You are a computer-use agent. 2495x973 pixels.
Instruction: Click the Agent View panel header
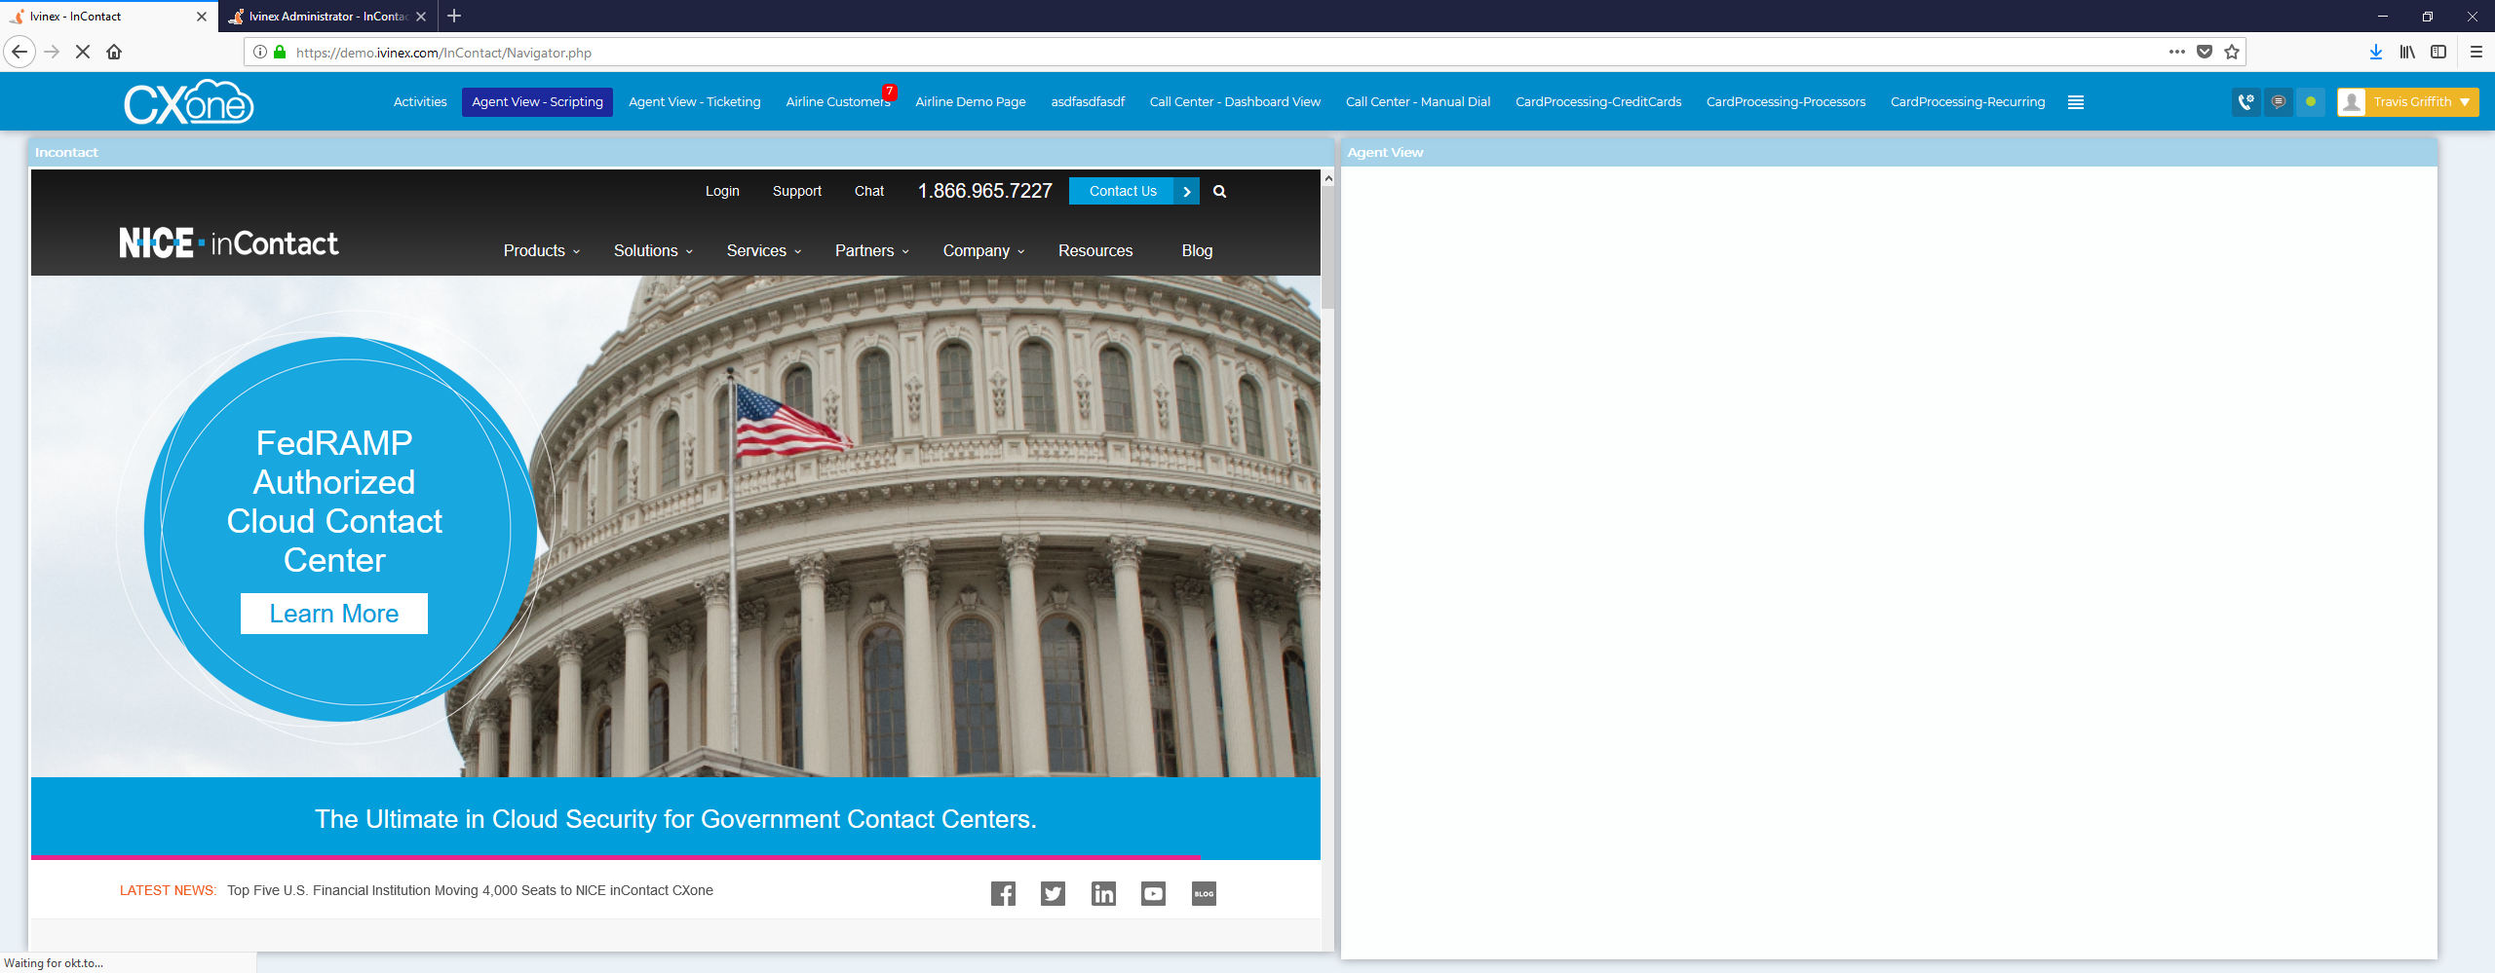click(x=1889, y=152)
